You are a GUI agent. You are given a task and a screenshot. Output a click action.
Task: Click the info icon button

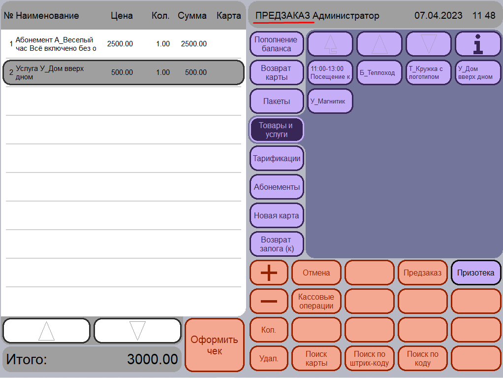click(x=478, y=44)
